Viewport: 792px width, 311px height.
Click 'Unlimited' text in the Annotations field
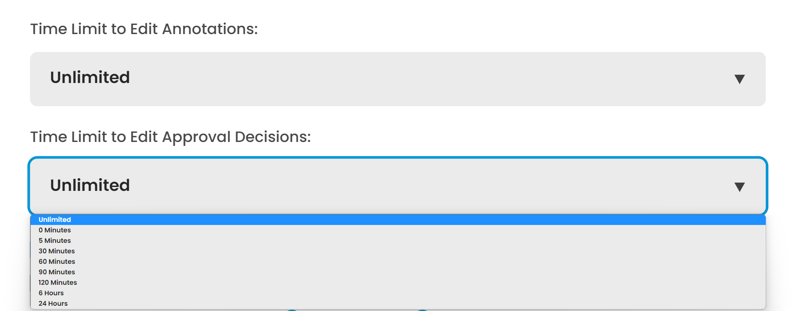[90, 78]
